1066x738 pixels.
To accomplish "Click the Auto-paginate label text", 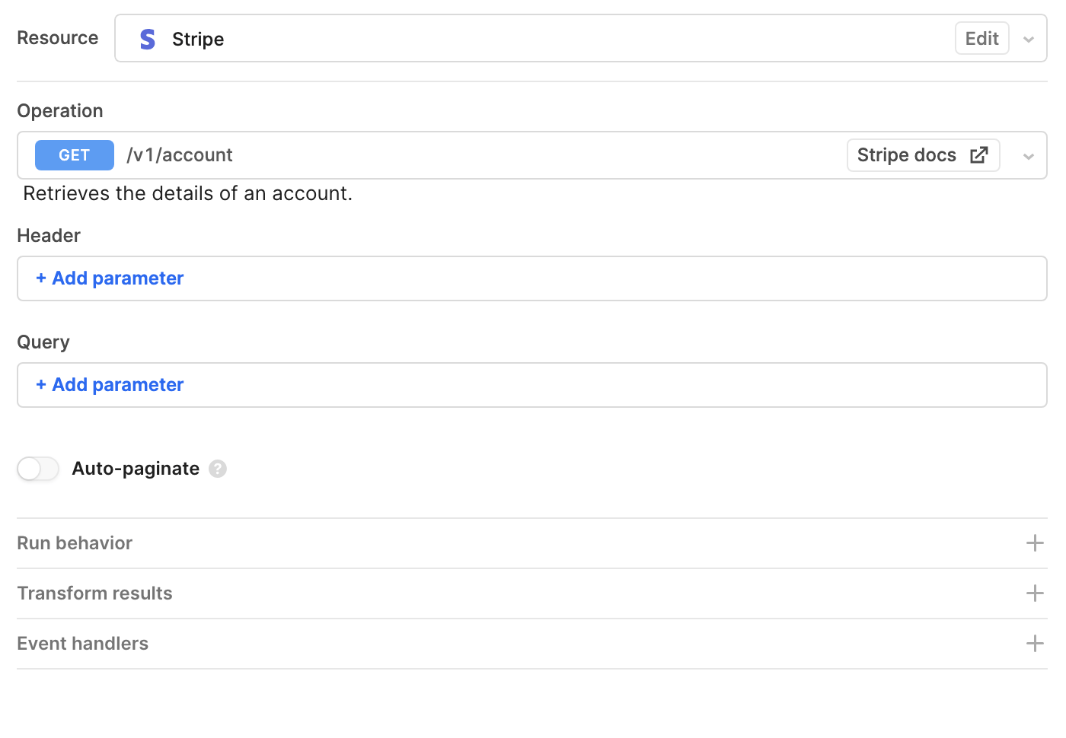I will (x=136, y=469).
